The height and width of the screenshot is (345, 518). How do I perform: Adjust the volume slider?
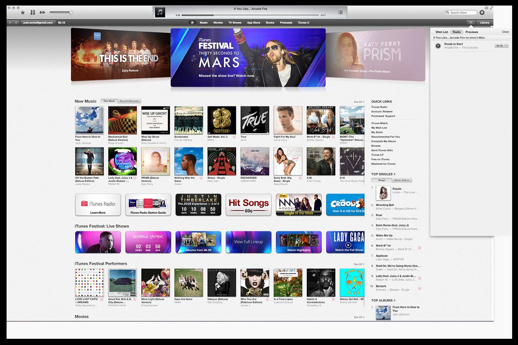point(61,12)
